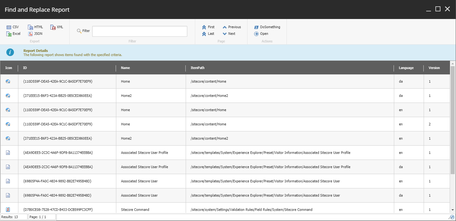The height and width of the screenshot is (221, 456).
Task: Export the report as XML
Action: point(57,27)
